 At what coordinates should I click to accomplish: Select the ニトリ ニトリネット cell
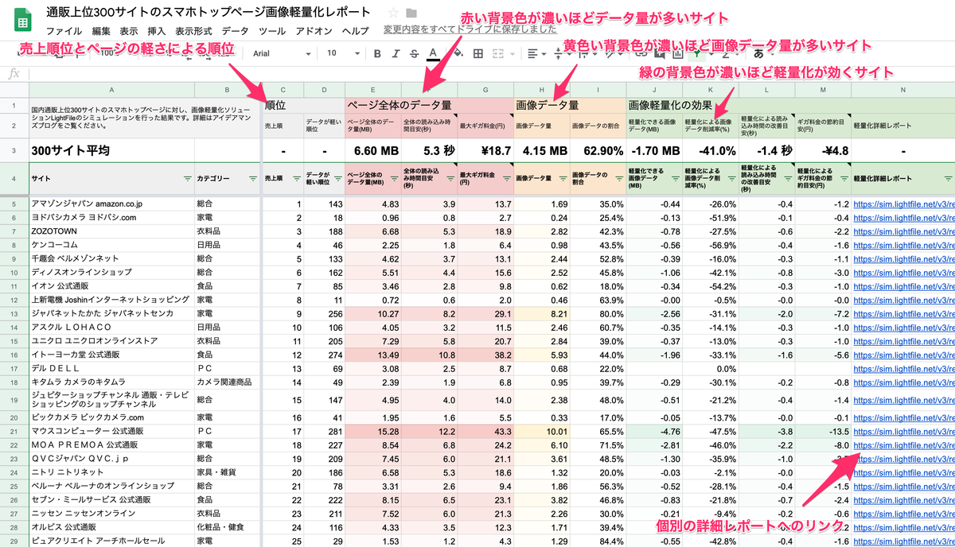click(111, 471)
